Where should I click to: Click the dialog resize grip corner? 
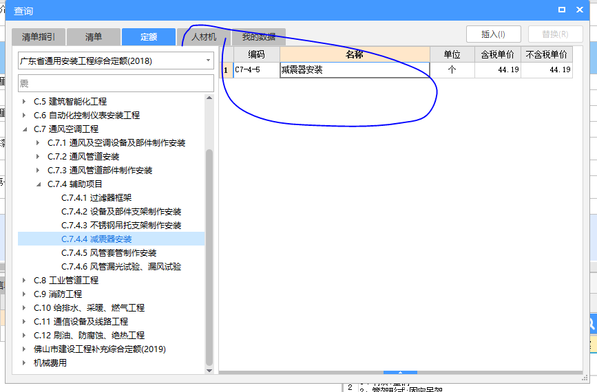[585, 378]
